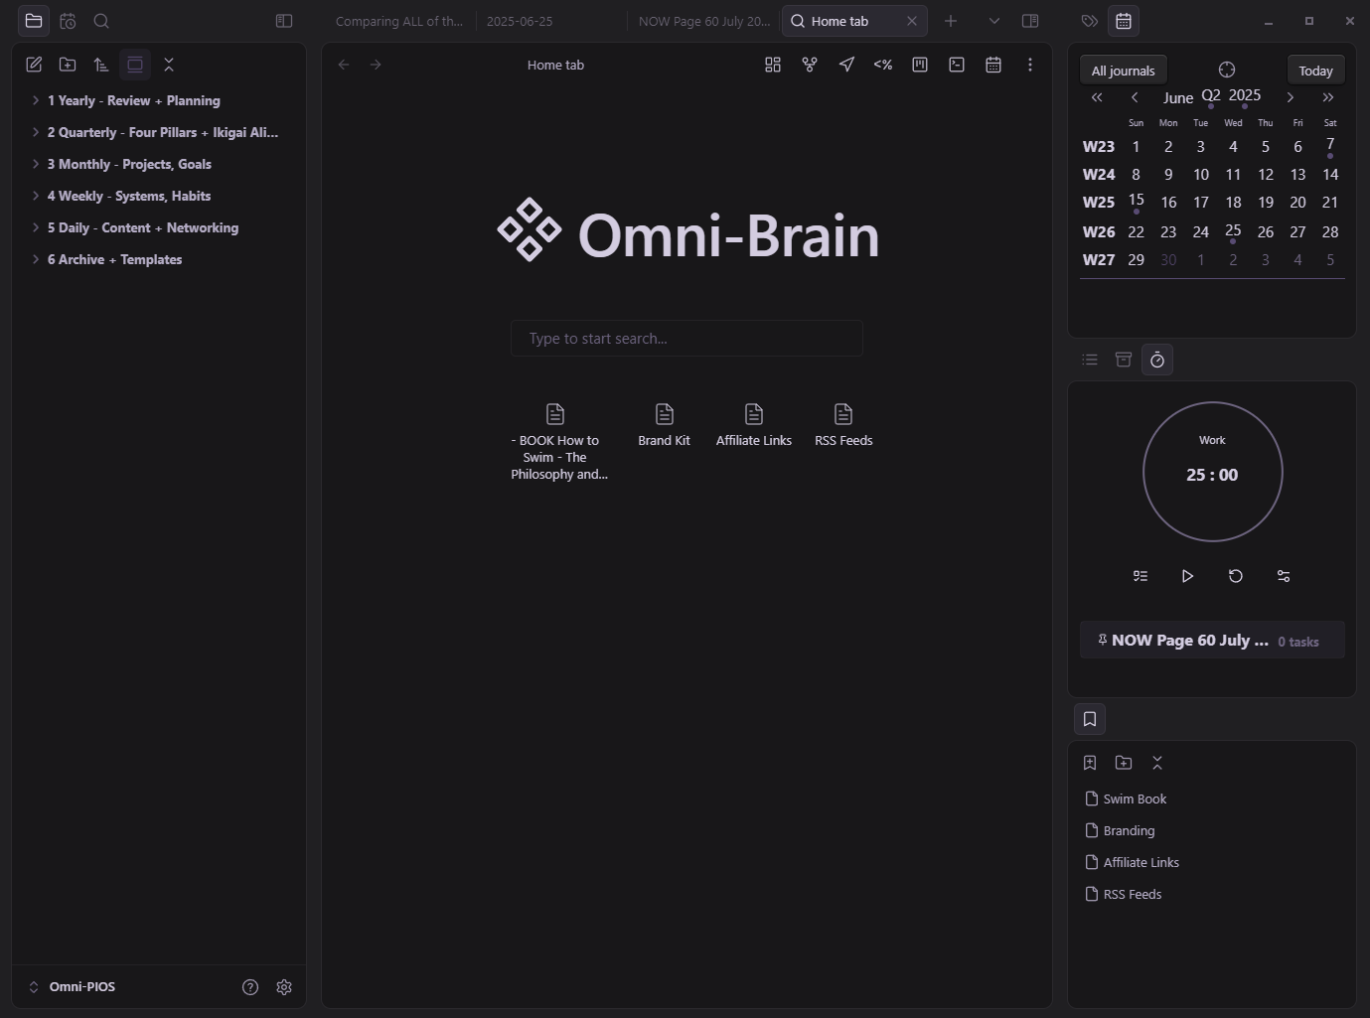Image resolution: width=1370 pixels, height=1018 pixels.
Task: Change the file sort order
Action: pyautogui.click(x=101, y=65)
